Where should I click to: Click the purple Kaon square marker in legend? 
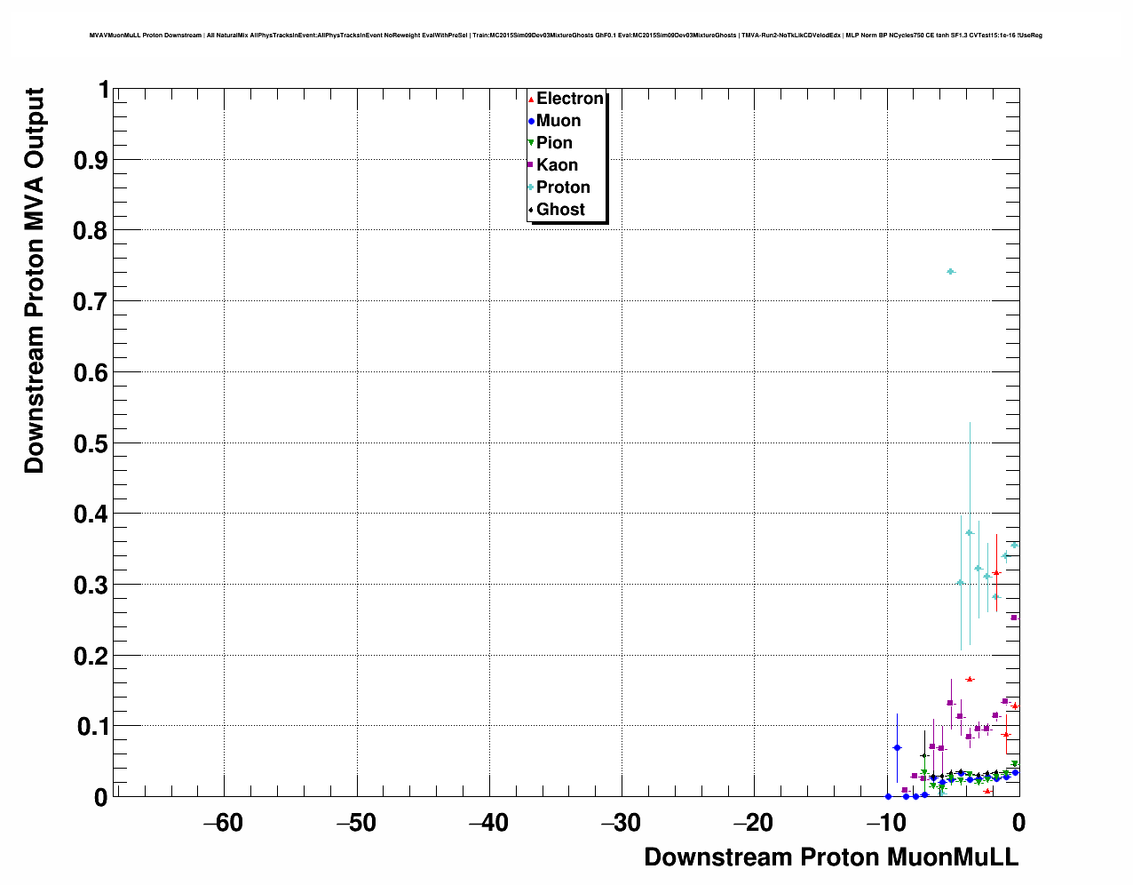pyautogui.click(x=531, y=165)
